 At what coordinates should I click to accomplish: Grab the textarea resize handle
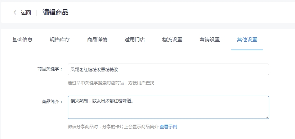[x=267, y=117]
